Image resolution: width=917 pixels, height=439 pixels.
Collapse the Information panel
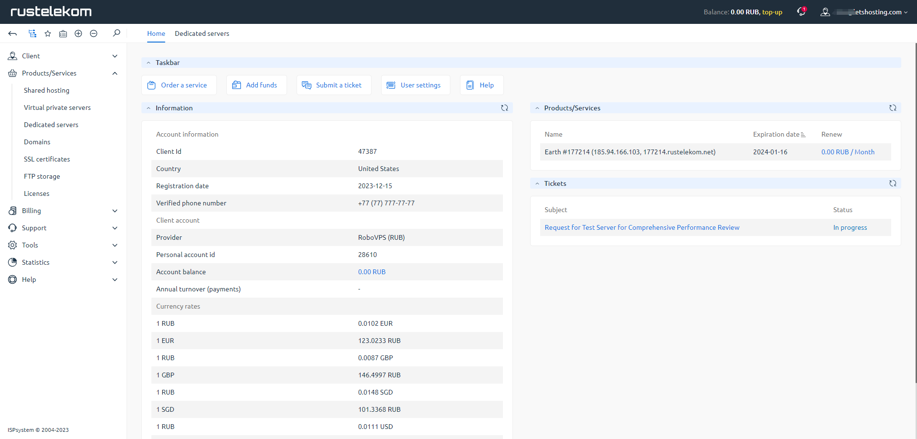click(149, 108)
